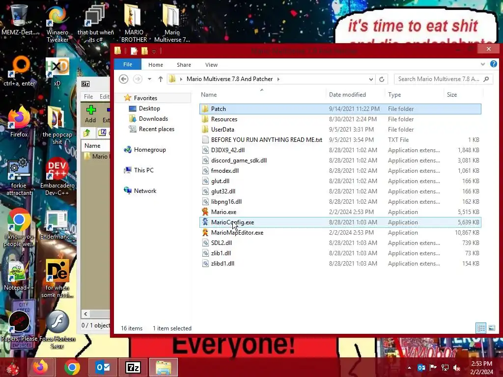Switch to 7-Zip via taskbar button
This screenshot has height=377, width=503.
click(x=133, y=367)
